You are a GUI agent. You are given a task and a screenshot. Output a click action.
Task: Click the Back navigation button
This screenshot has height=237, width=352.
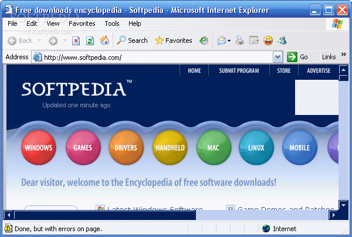(20, 40)
